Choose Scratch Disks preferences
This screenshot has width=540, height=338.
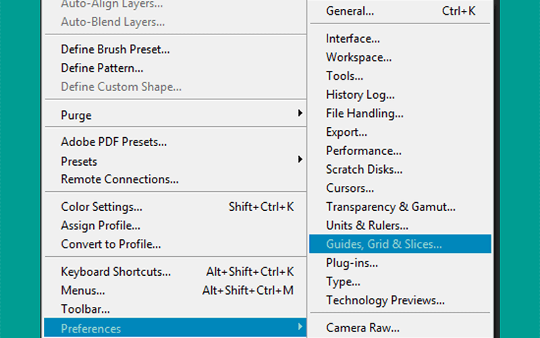pyautogui.click(x=400, y=170)
